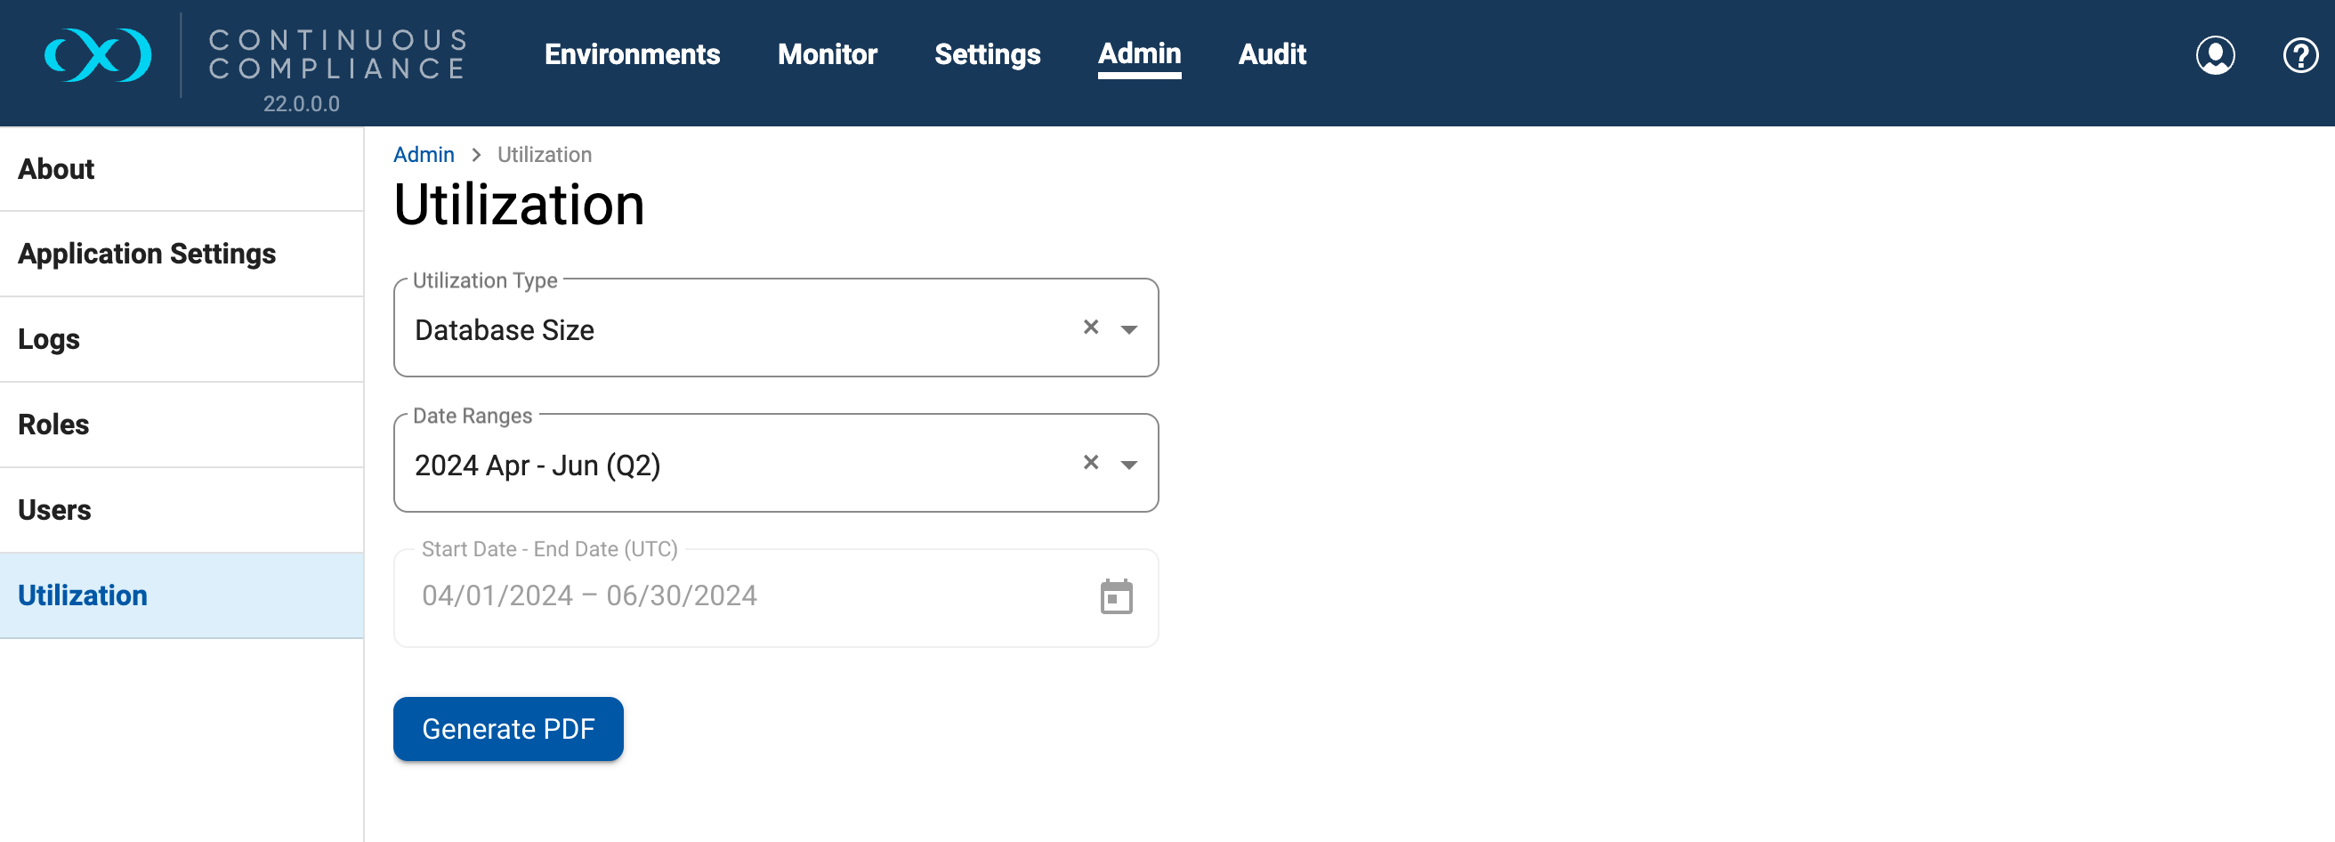The image size is (2335, 842).
Task: Expand the Date Ranges dropdown arrow
Action: 1128,465
